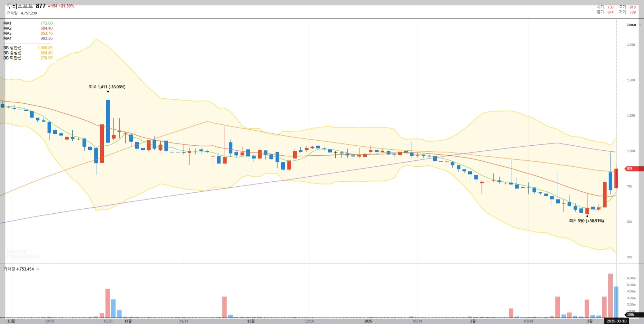The width and height of the screenshot is (644, 324).
Task: Click the MA1 value 713.00
Action: pyautogui.click(x=46, y=23)
